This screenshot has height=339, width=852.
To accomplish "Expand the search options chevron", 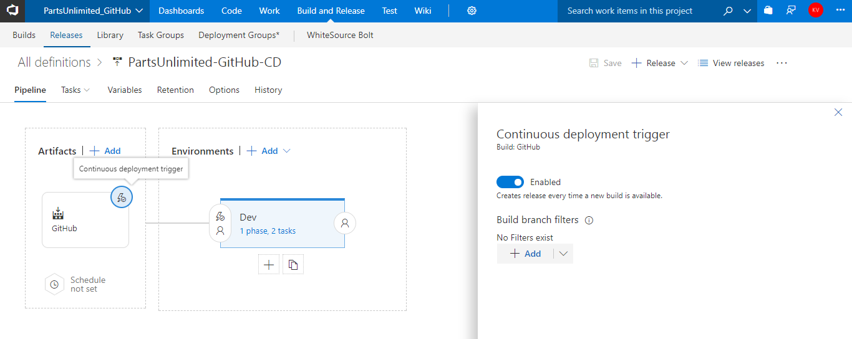I will (747, 11).
